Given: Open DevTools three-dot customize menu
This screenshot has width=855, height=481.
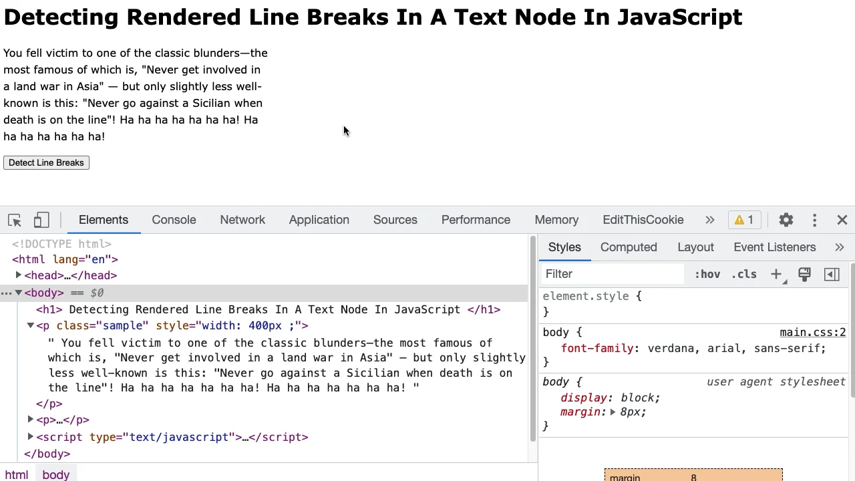Looking at the screenshot, I should 814,220.
